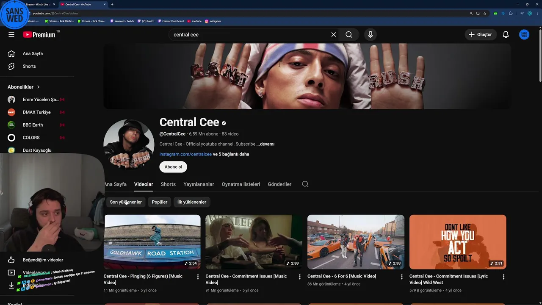Image resolution: width=542 pixels, height=305 pixels.
Task: Open Commitment Issues Music Video thumbnail
Action: pyautogui.click(x=254, y=242)
